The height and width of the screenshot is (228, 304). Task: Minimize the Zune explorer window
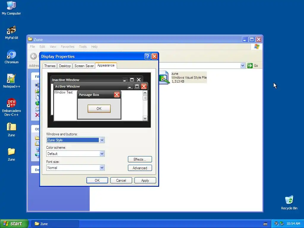point(245,39)
